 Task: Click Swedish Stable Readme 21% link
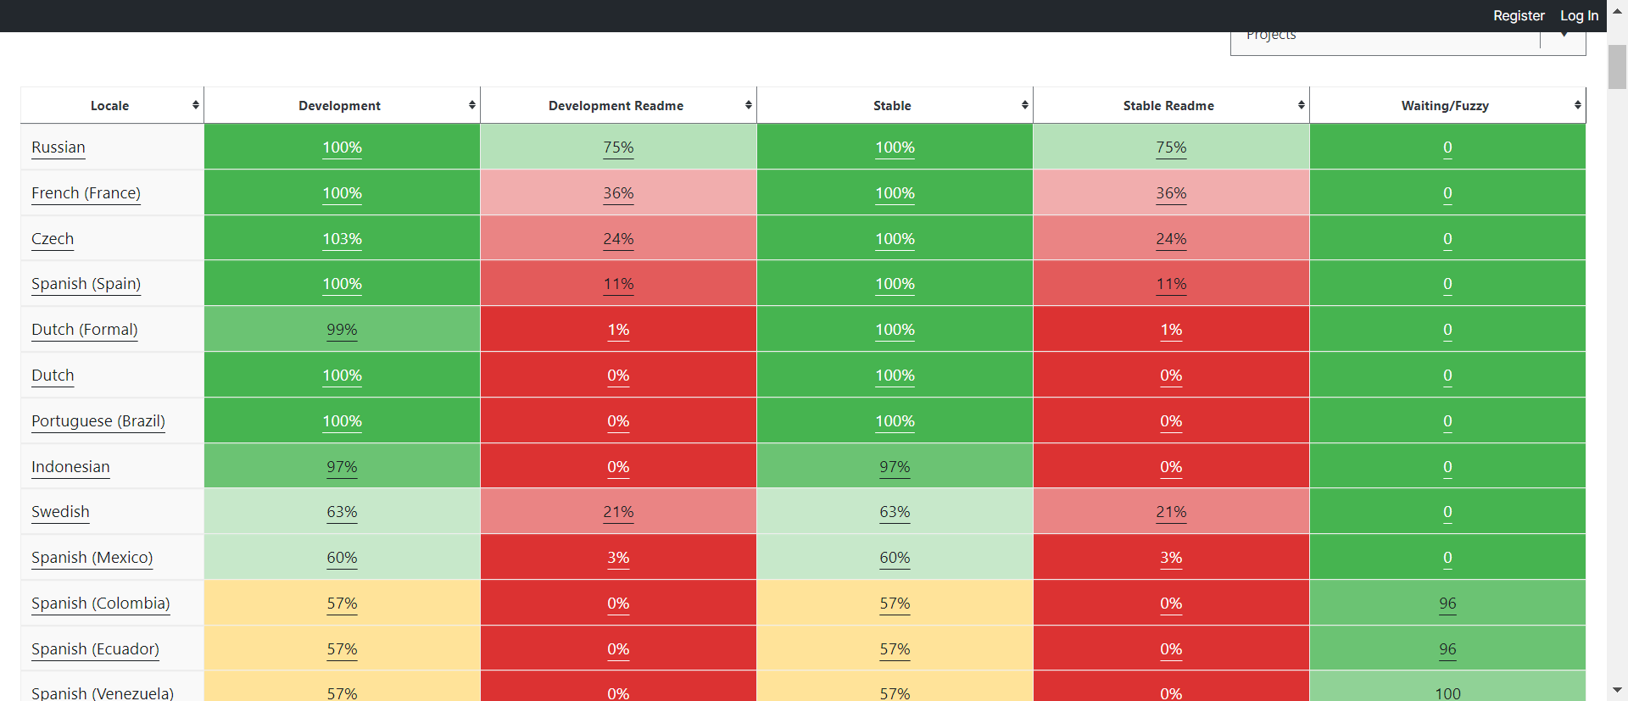[x=1171, y=512]
